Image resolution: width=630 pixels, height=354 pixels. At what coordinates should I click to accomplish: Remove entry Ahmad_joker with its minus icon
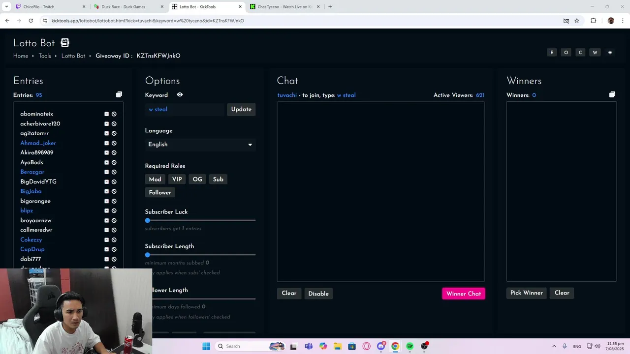(x=106, y=143)
